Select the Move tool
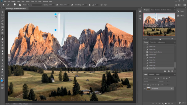 (2, 12)
